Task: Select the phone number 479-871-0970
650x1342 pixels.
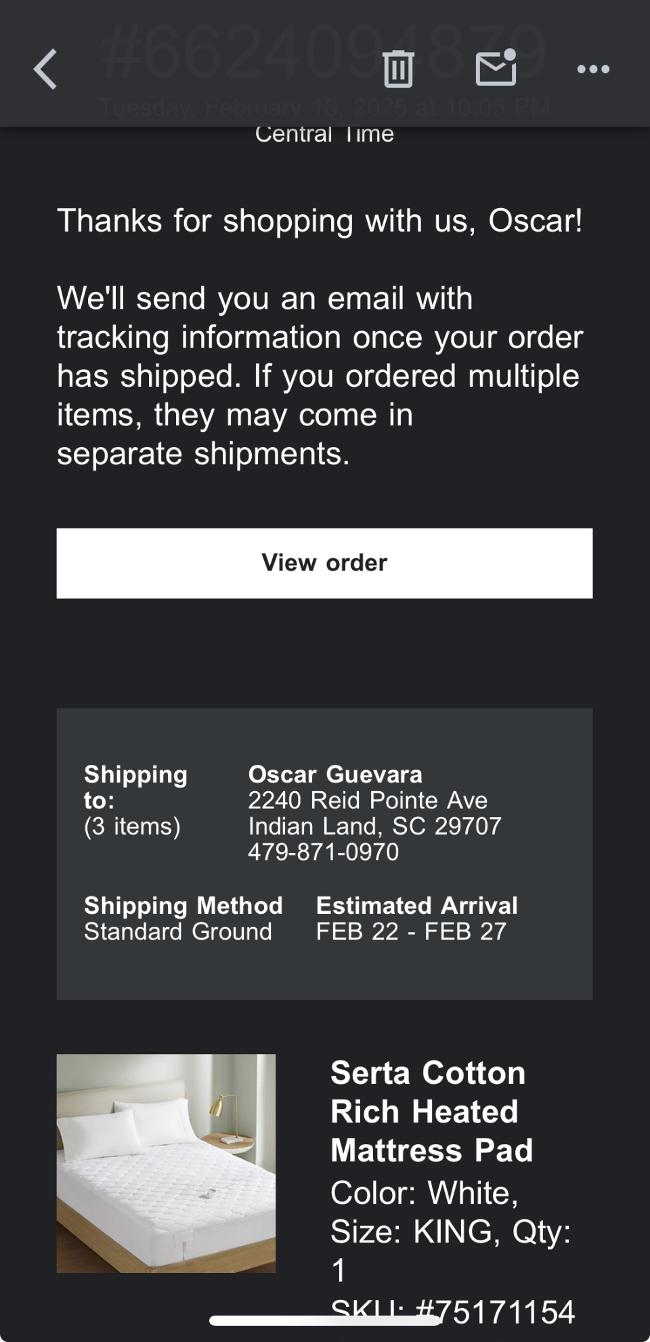Action: pos(324,852)
